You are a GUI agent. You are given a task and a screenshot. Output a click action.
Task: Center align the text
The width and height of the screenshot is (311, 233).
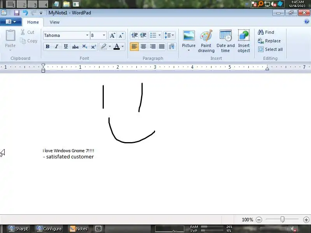tap(143, 47)
